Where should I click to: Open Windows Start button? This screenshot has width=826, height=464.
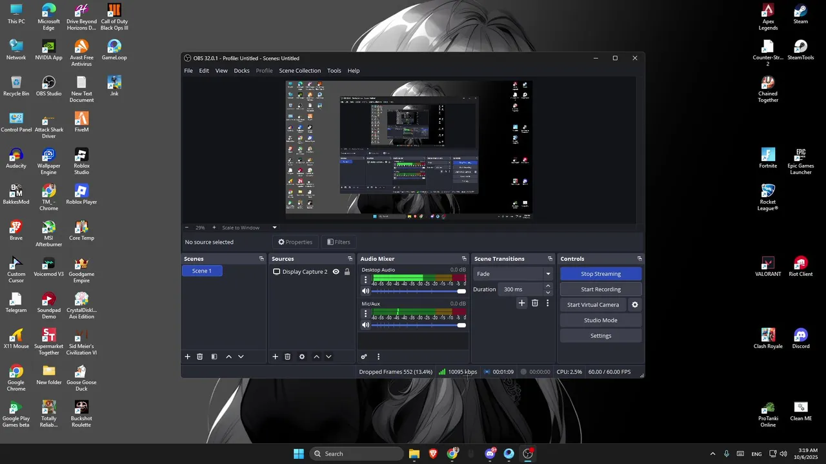tap(299, 454)
